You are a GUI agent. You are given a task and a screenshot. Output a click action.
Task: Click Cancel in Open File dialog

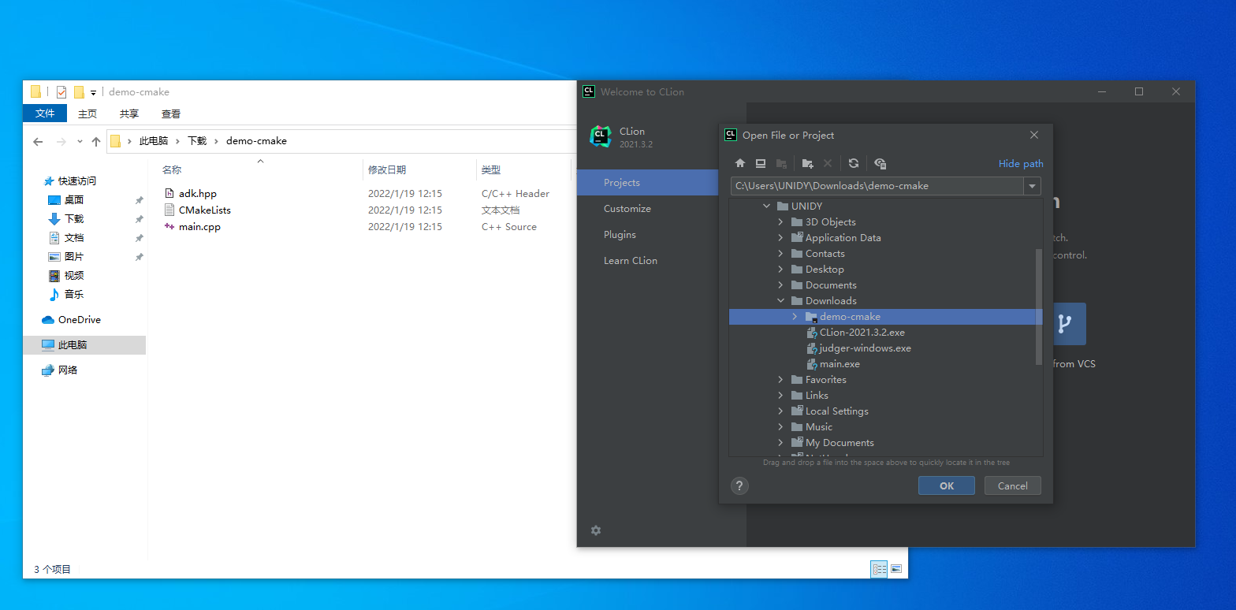coord(1012,485)
